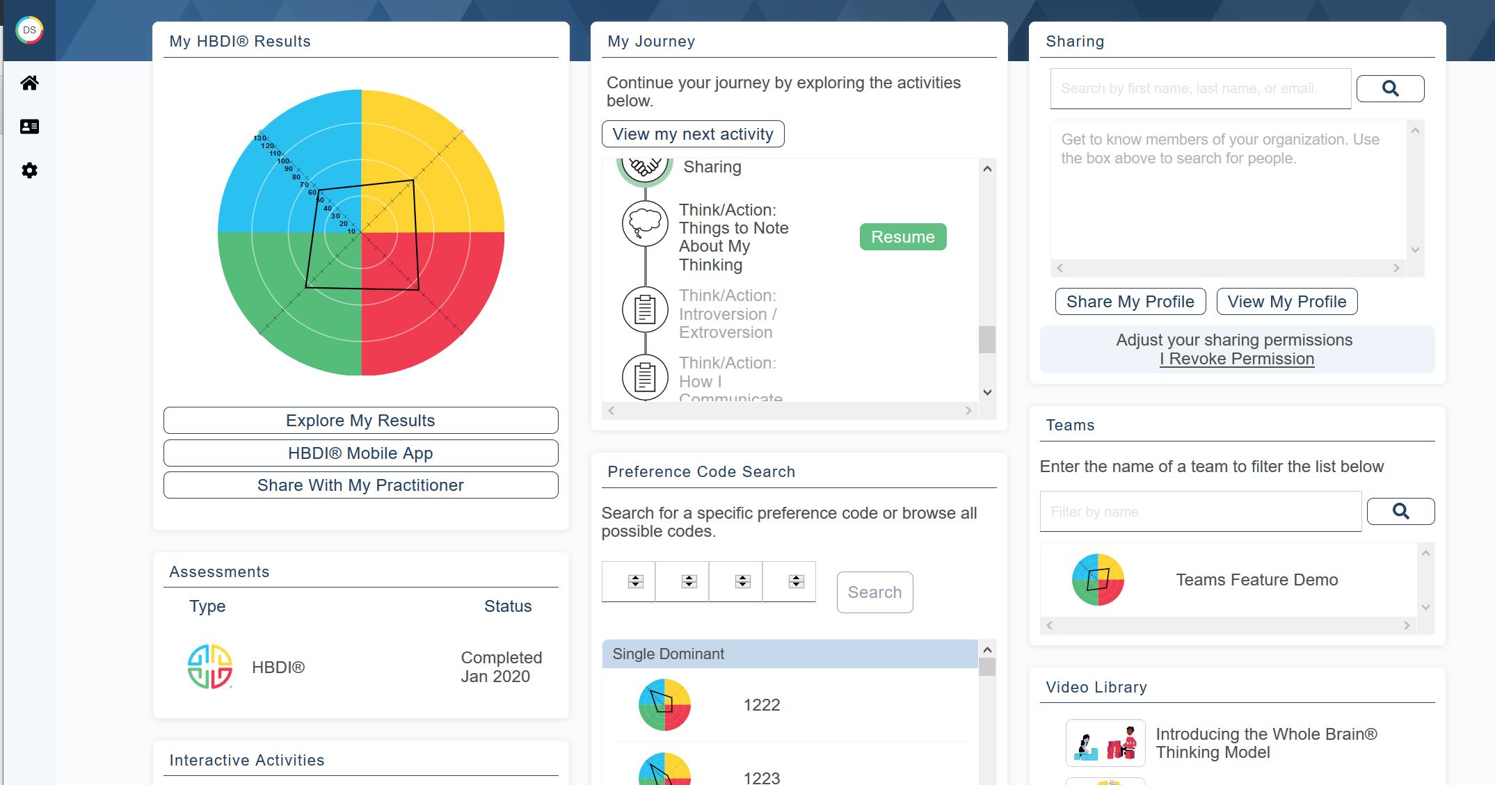Click the Explore My Results button
Image resolution: width=1495 pixels, height=785 pixels.
click(x=360, y=421)
